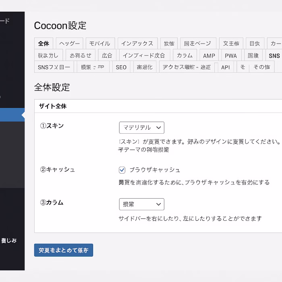This screenshot has height=282, width=282.
Task: Open the AMP tab
Action: coord(209,55)
